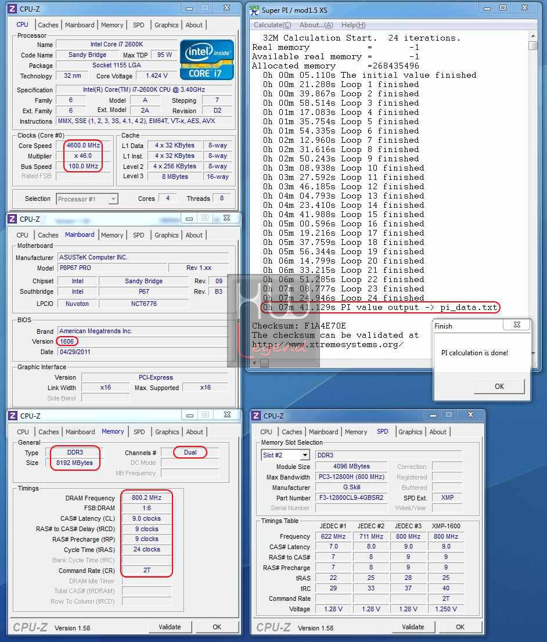This screenshot has width=547, height=642.
Task: Close the Super PI window
Action: coord(524,8)
